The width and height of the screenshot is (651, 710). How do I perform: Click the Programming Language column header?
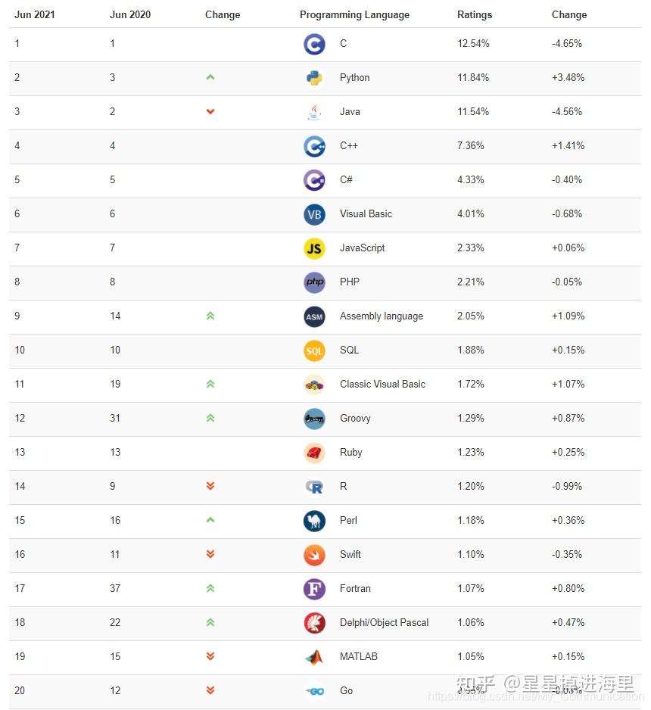pyautogui.click(x=354, y=14)
